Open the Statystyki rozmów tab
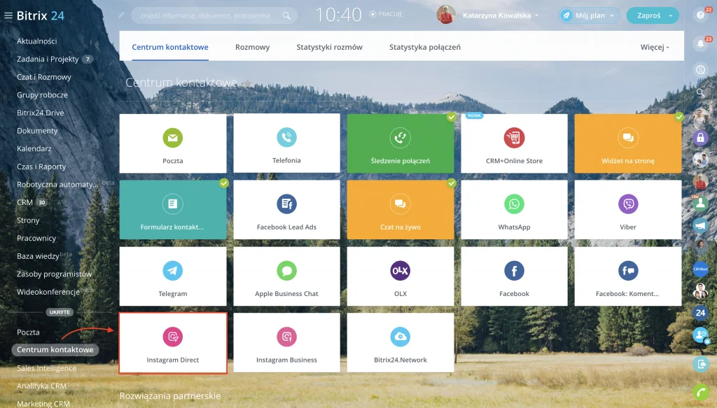The image size is (717, 408). pos(329,47)
